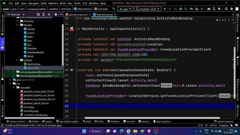Image resolution: width=240 pixels, height=135 pixels.
Task: Open Windows Start menu
Action: [x=84, y=131]
